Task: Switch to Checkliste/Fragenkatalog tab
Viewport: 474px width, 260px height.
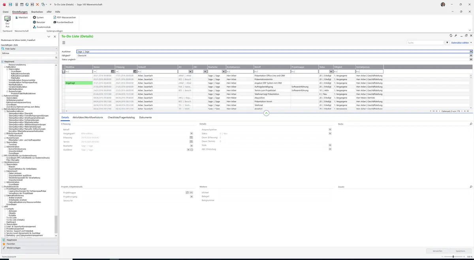Action: click(x=121, y=117)
